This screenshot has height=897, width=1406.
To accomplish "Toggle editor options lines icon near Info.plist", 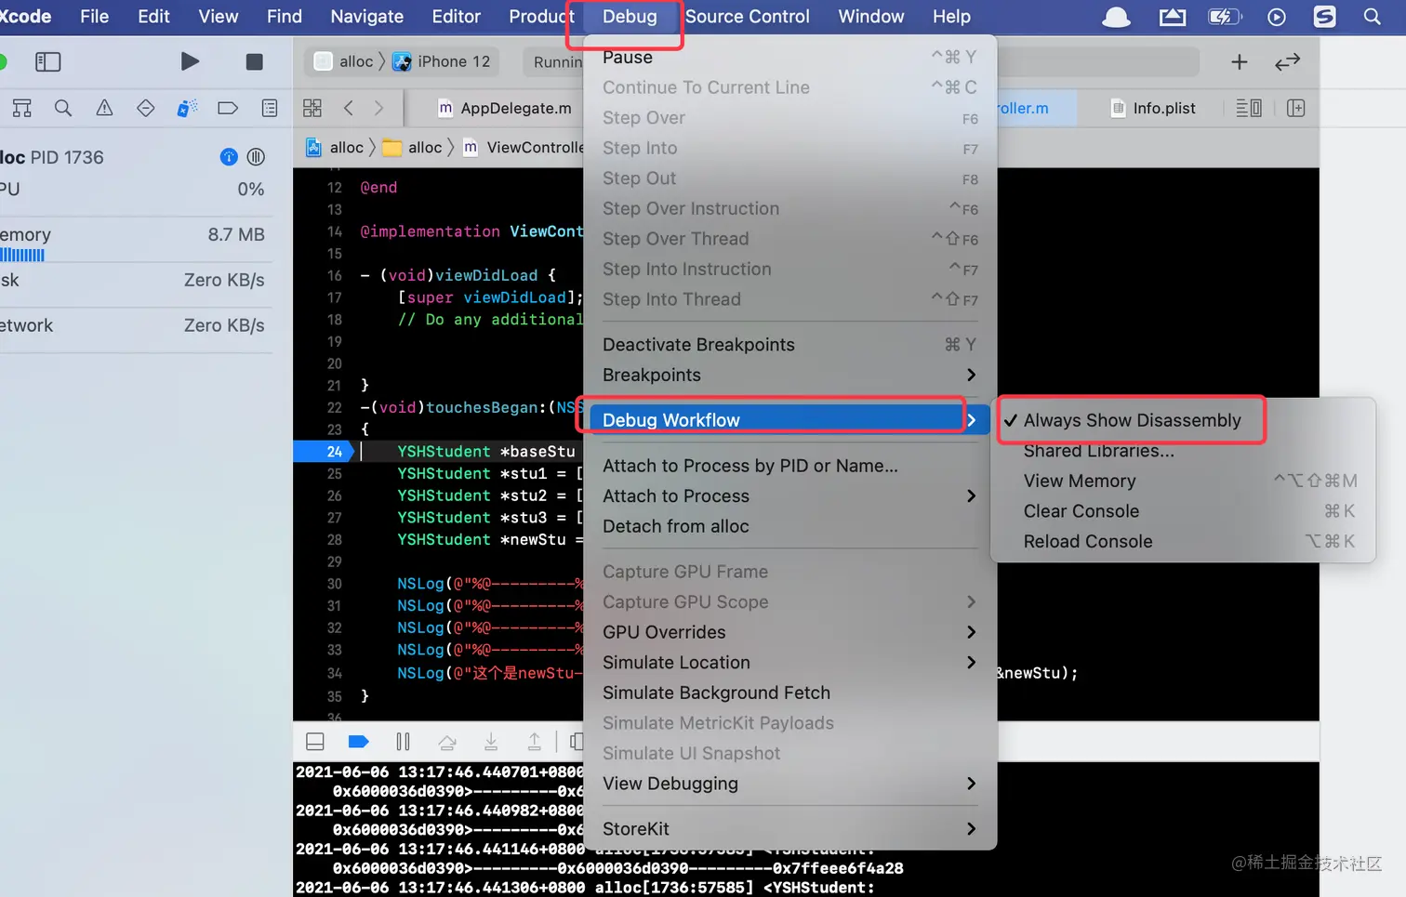I will 1248,108.
